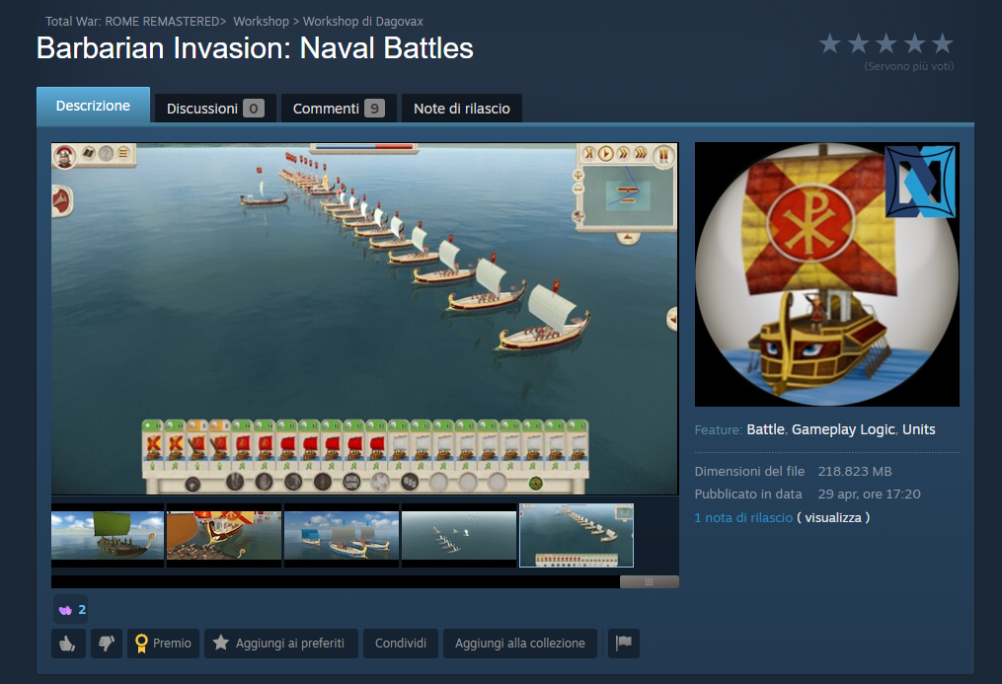The width and height of the screenshot is (1002, 684).
Task: Click the thumbs down rate icon
Action: click(x=106, y=644)
